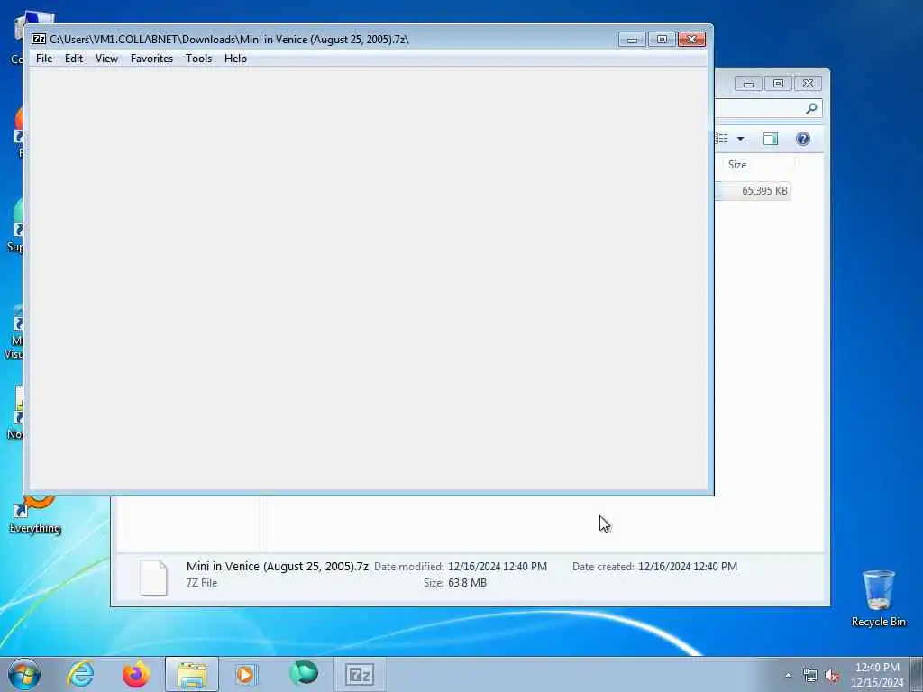Switch to Windows Explorer on taskbar
This screenshot has width=923, height=692.
(192, 674)
